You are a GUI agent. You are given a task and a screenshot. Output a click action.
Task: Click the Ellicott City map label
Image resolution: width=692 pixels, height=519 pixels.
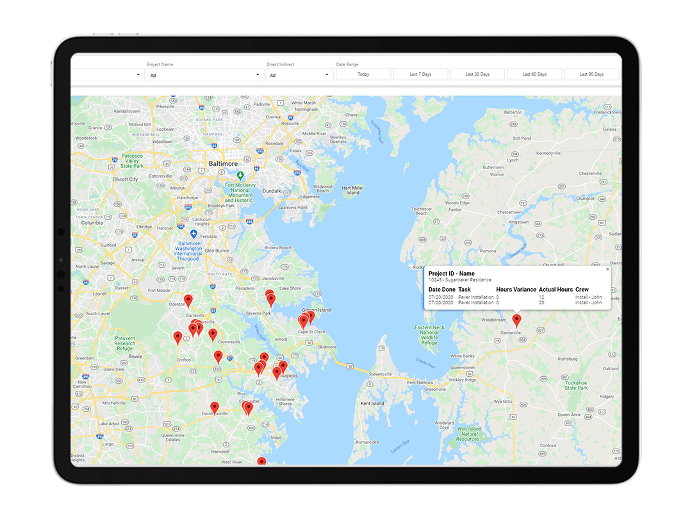click(125, 179)
